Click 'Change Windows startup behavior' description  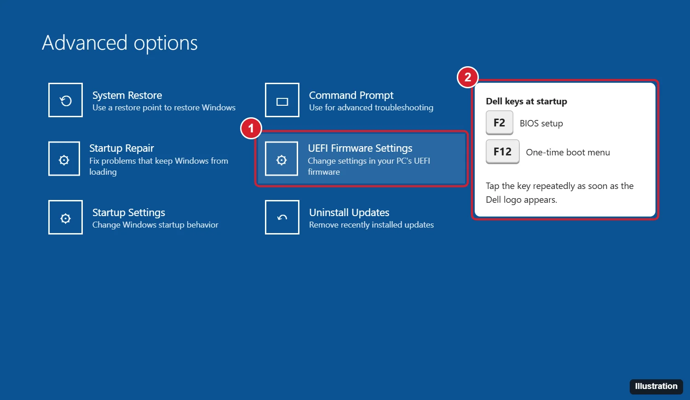[x=155, y=225]
